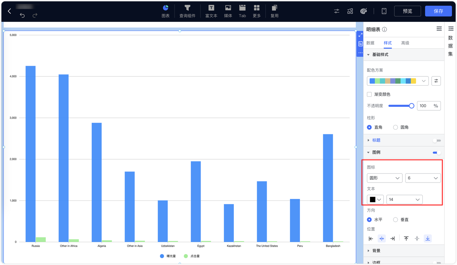
Task: Switch to the 高级 tab
Action: click(405, 43)
